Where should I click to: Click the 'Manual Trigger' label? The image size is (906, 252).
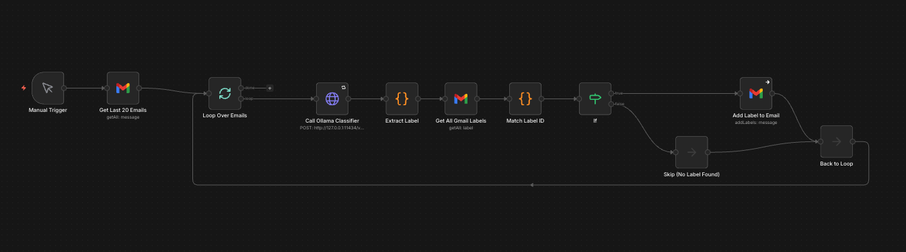[x=48, y=110]
